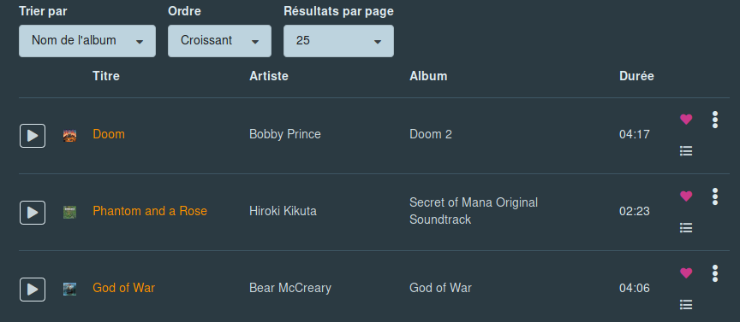This screenshot has height=322, width=740.
Task: Toggle heart on Phantom and a Rose
Action: (686, 196)
